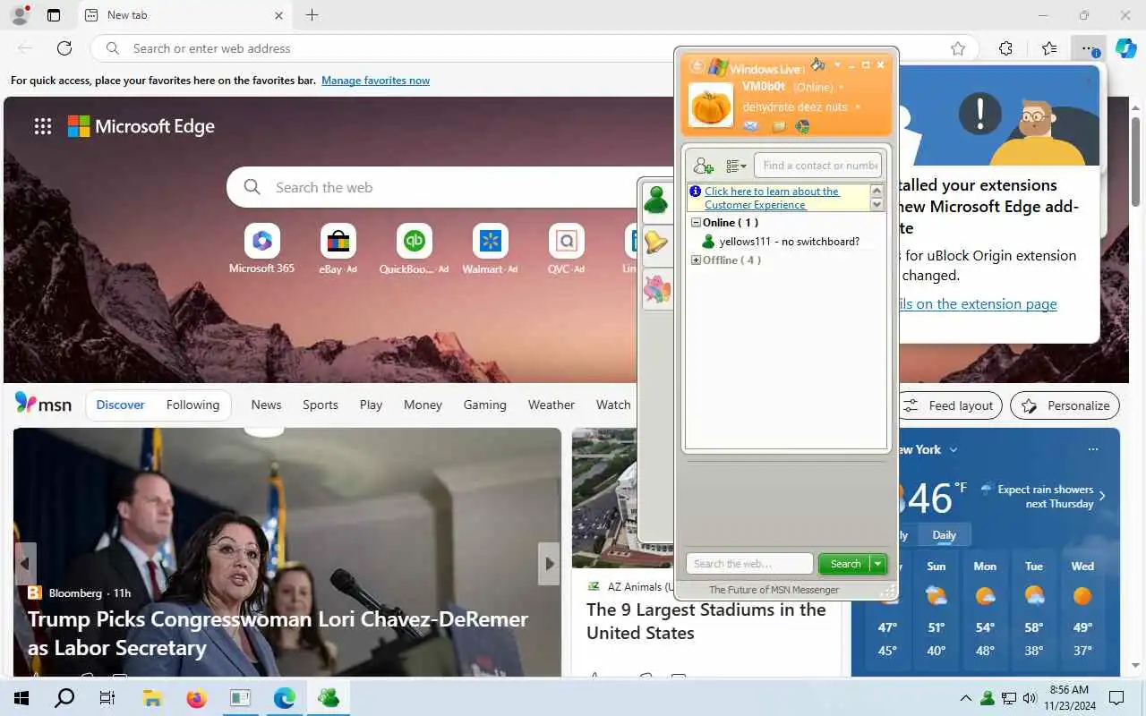Image resolution: width=1146 pixels, height=716 pixels.
Task: Open the News section on MSN
Action: (266, 405)
